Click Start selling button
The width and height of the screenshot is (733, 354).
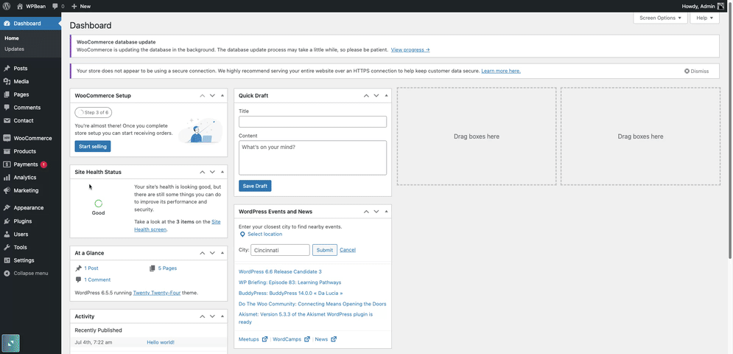coord(93,147)
